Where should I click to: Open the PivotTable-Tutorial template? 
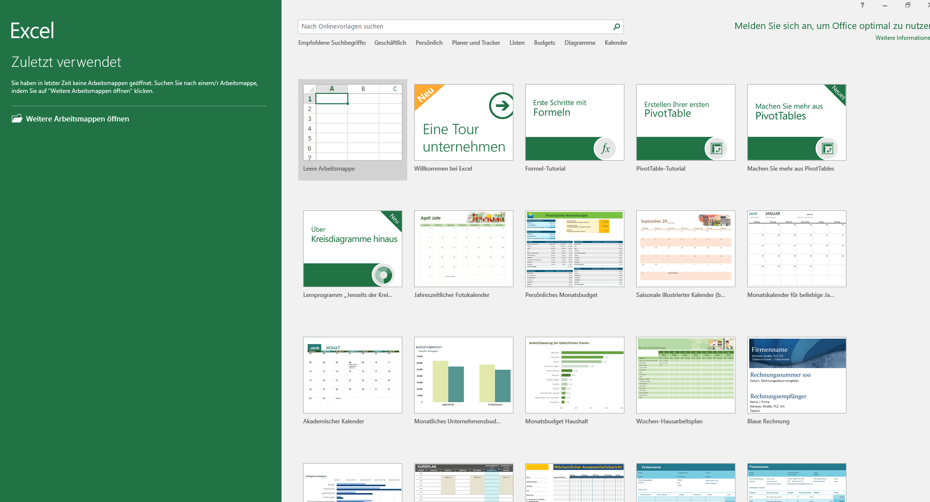coord(685,122)
